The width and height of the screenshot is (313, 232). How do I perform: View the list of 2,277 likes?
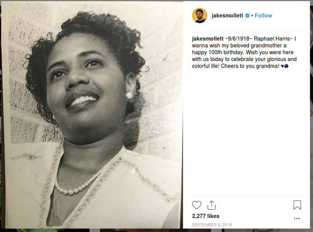coord(206,216)
